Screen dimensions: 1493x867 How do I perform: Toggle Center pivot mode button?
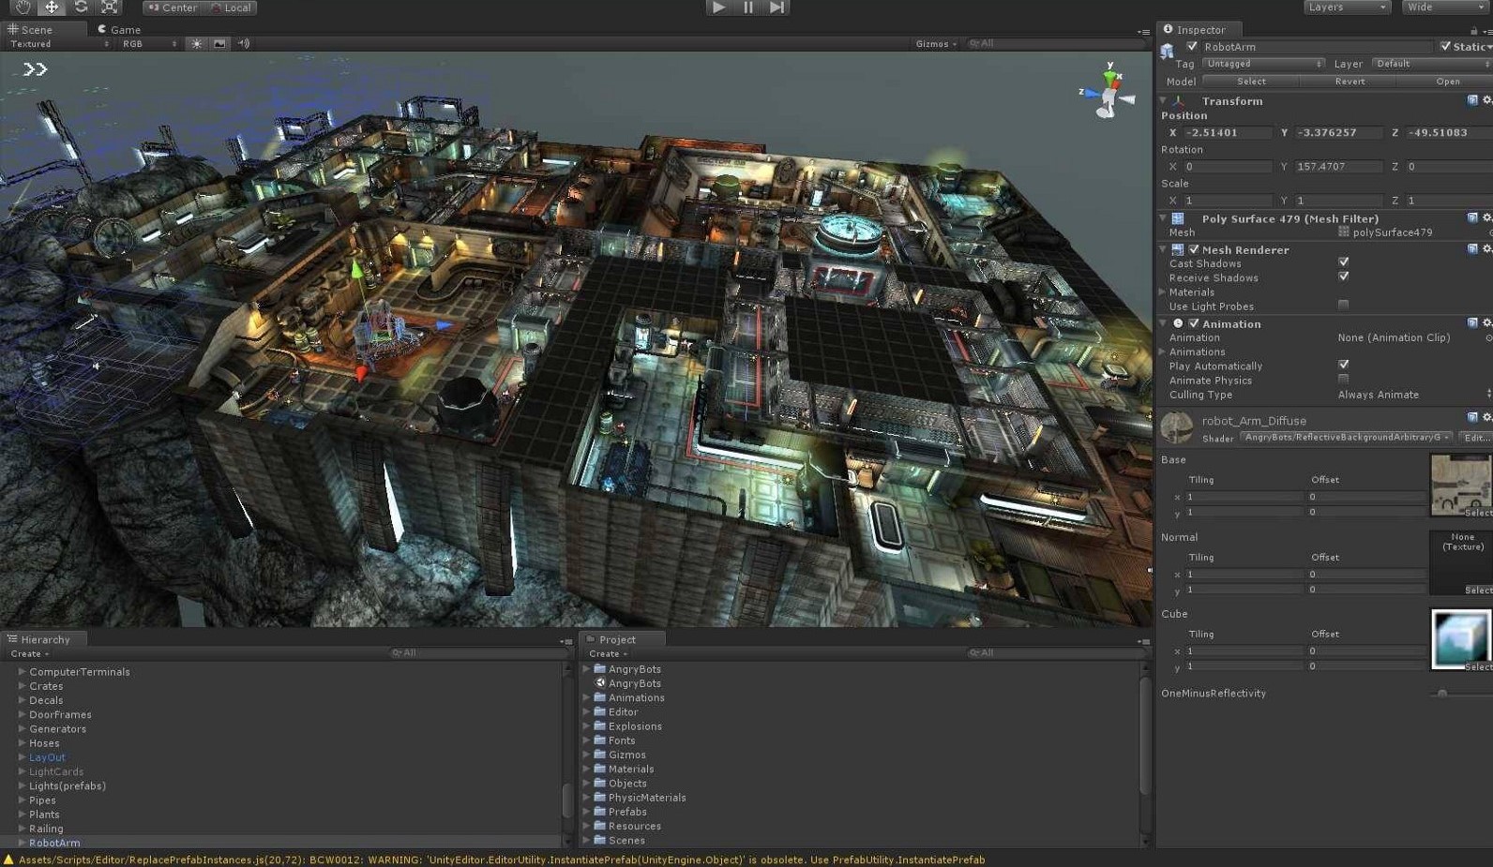[x=173, y=7]
